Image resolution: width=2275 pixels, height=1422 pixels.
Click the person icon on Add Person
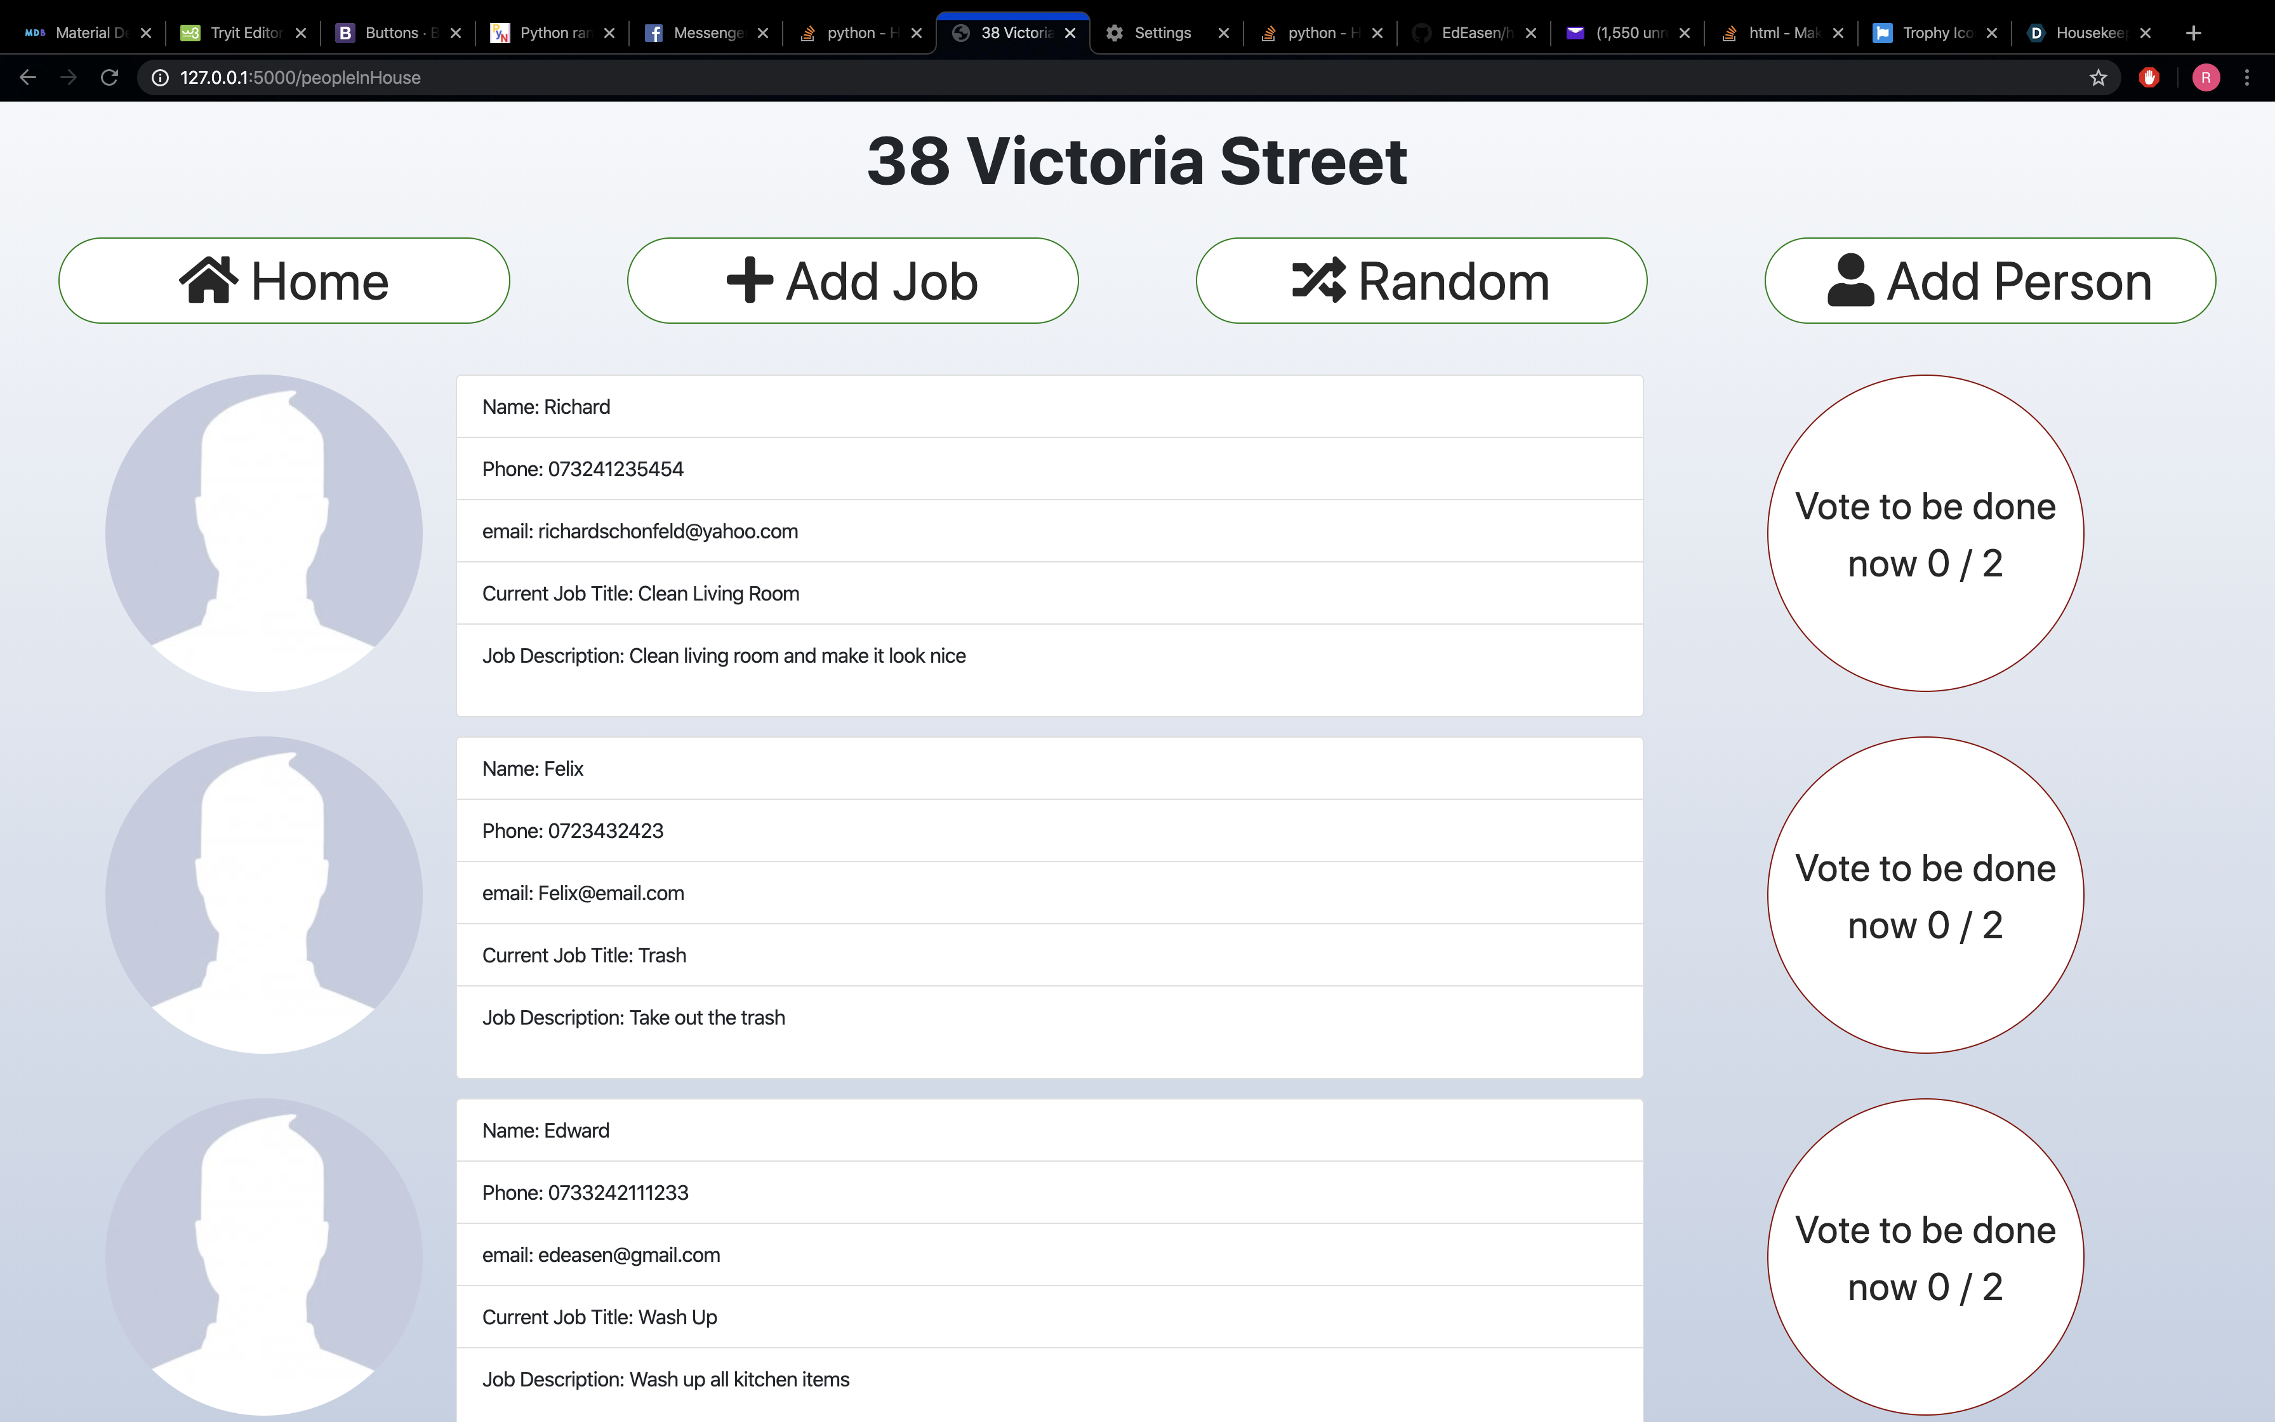[x=1850, y=280]
